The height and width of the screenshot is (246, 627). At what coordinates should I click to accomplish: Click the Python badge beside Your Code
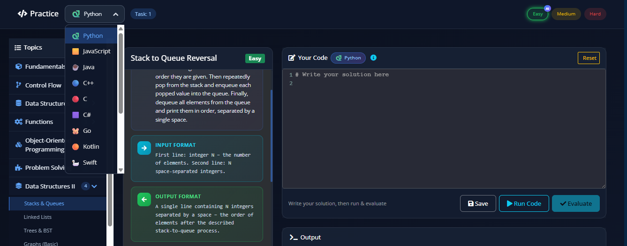[348, 58]
